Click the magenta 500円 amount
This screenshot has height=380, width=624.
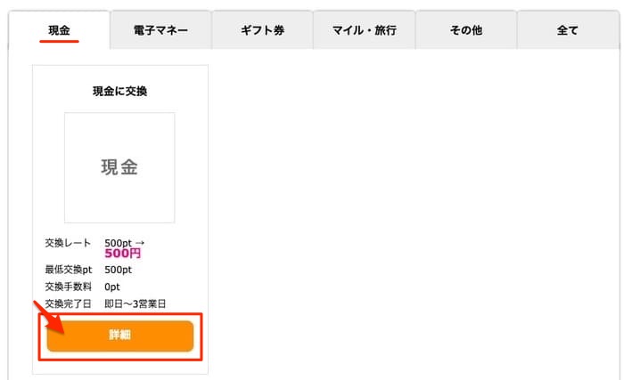point(123,255)
